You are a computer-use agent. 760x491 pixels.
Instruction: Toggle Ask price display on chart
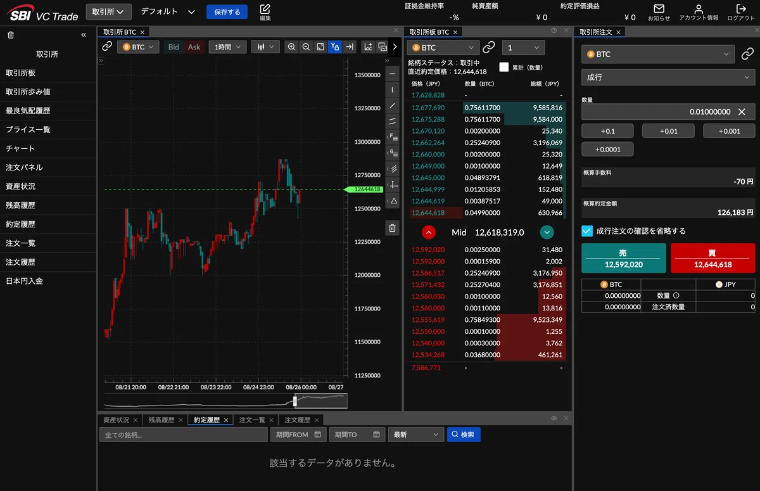click(194, 47)
